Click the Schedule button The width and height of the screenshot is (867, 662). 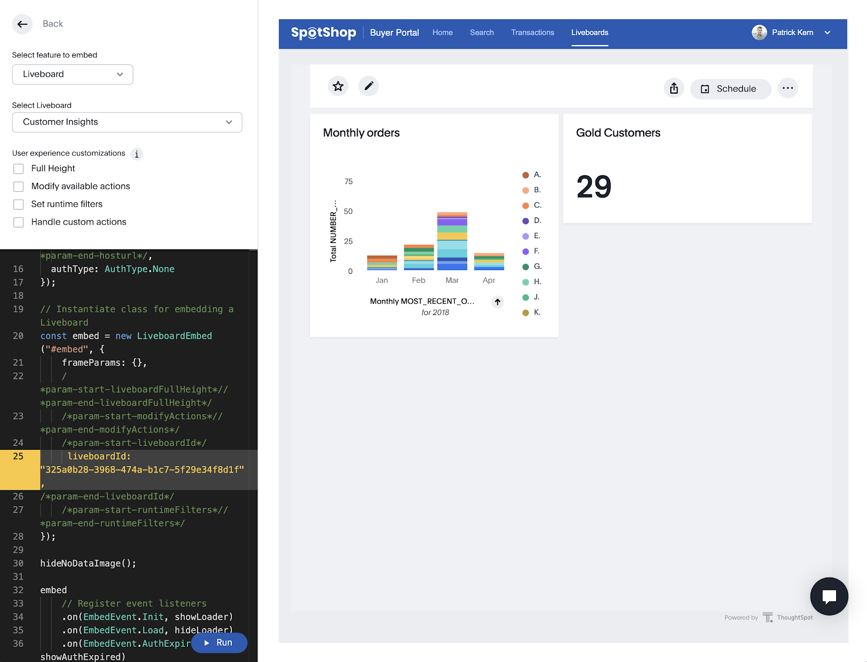click(730, 89)
